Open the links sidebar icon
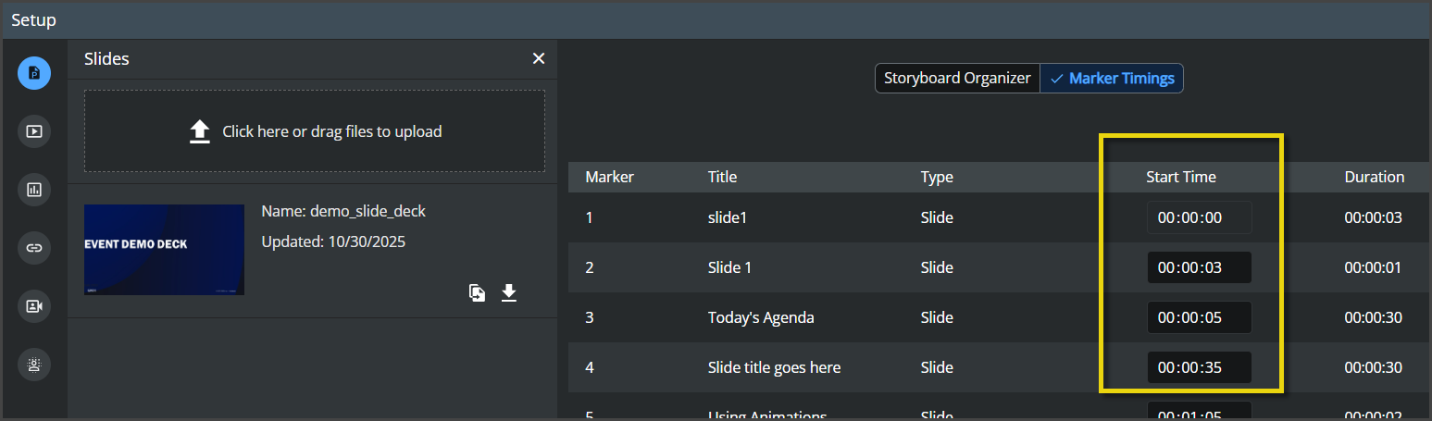1432x421 pixels. (x=34, y=248)
